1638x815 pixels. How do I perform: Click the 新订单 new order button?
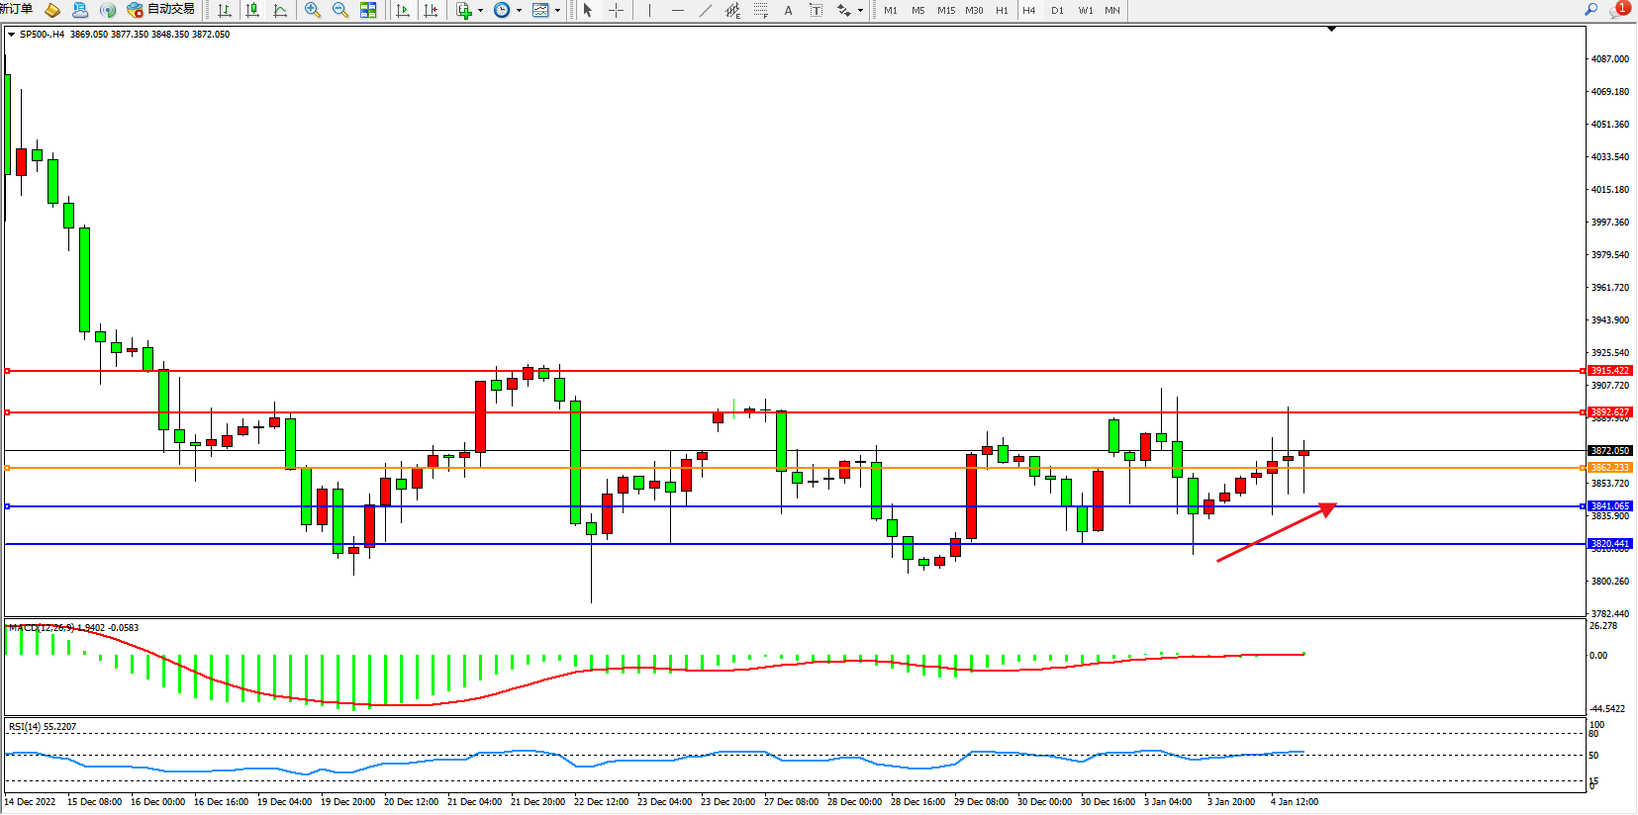17,10
